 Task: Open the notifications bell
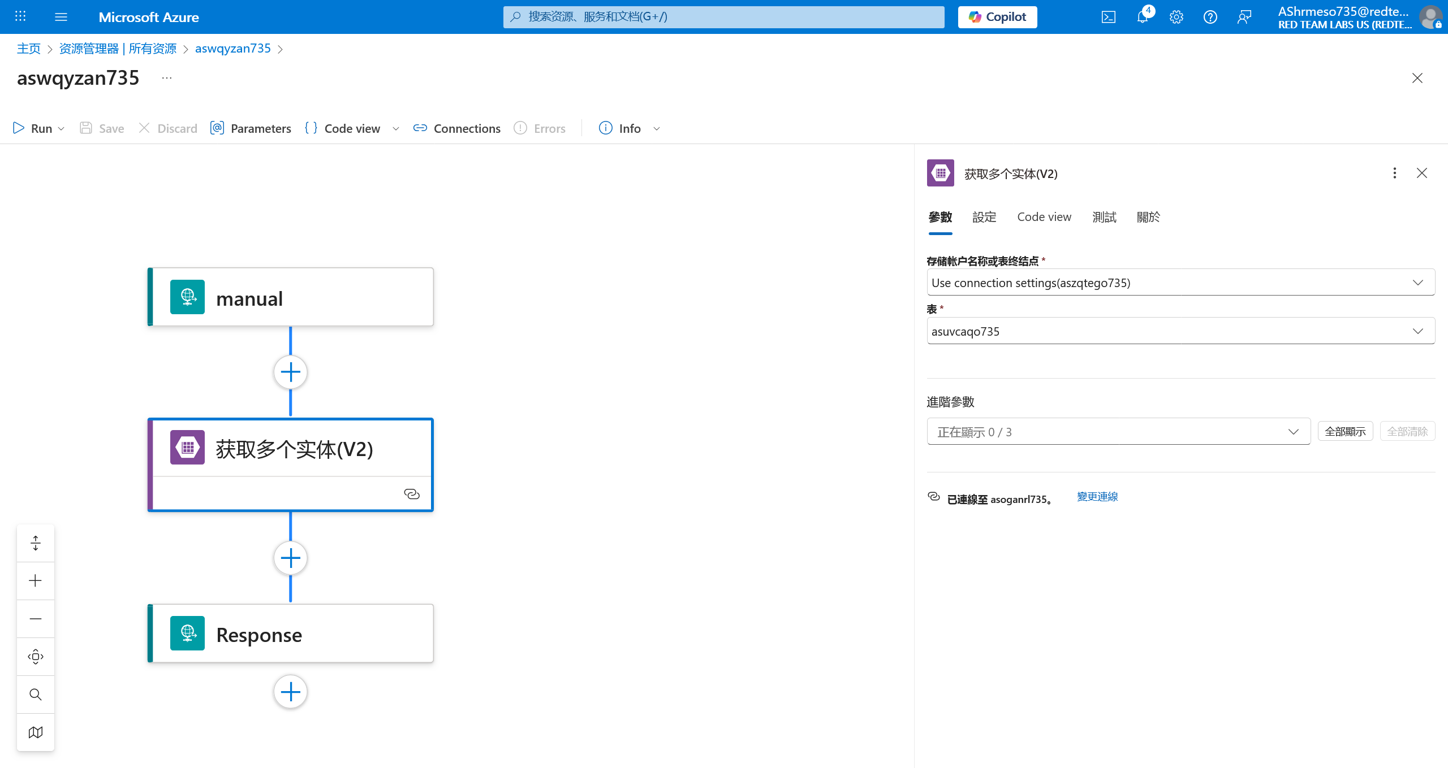click(x=1142, y=17)
